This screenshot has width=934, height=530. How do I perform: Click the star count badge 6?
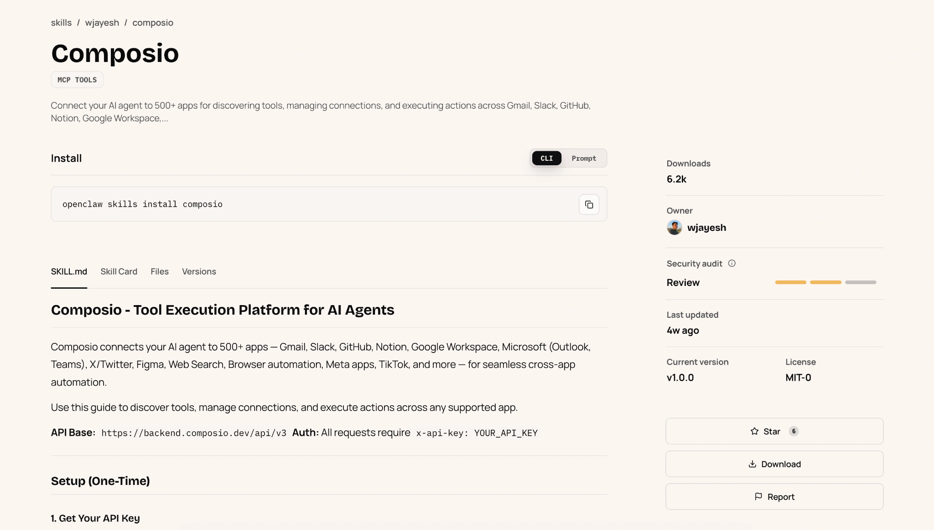(794, 431)
